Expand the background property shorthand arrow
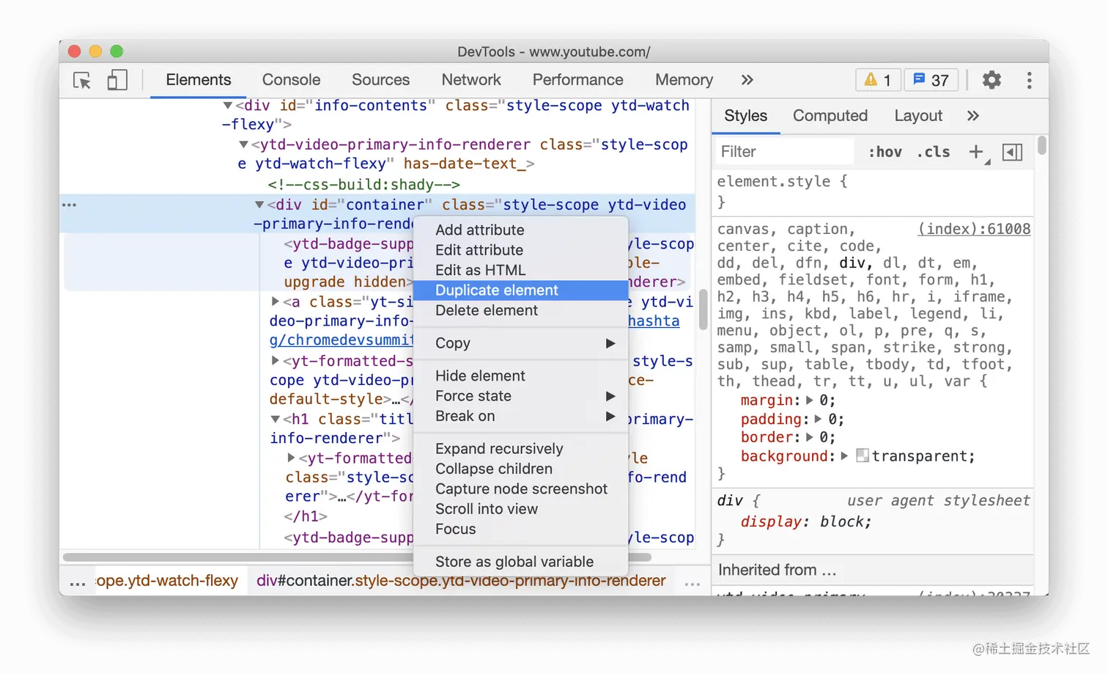 [x=844, y=456]
